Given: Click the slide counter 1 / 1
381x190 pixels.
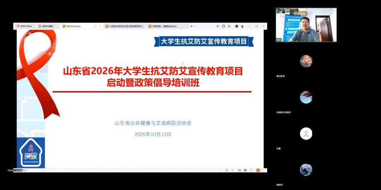Looking at the screenshot, I should pos(25,170).
